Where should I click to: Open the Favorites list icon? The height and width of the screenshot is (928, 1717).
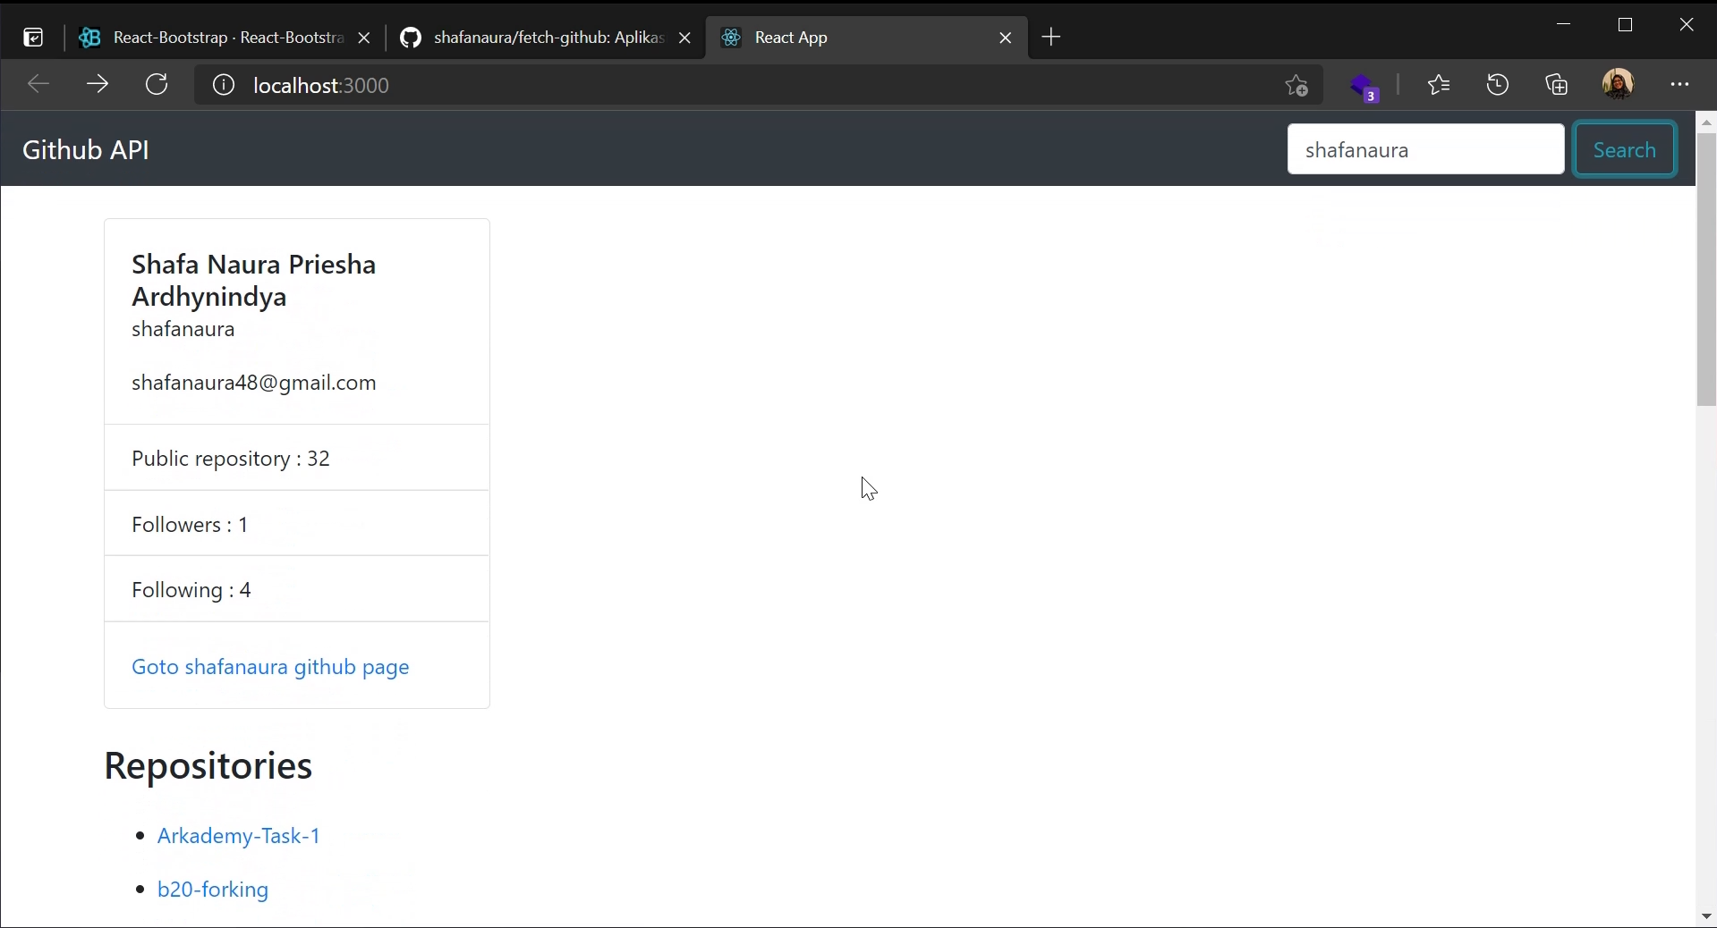tap(1439, 85)
